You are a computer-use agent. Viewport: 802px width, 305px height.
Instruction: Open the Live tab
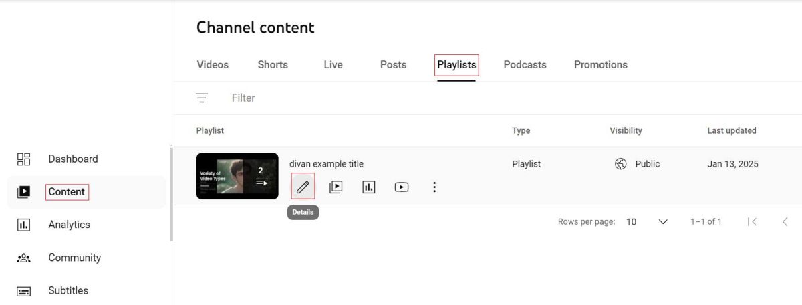coord(333,65)
